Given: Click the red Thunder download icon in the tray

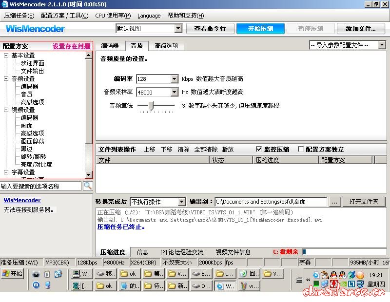Looking at the screenshot, I should (333, 284).
